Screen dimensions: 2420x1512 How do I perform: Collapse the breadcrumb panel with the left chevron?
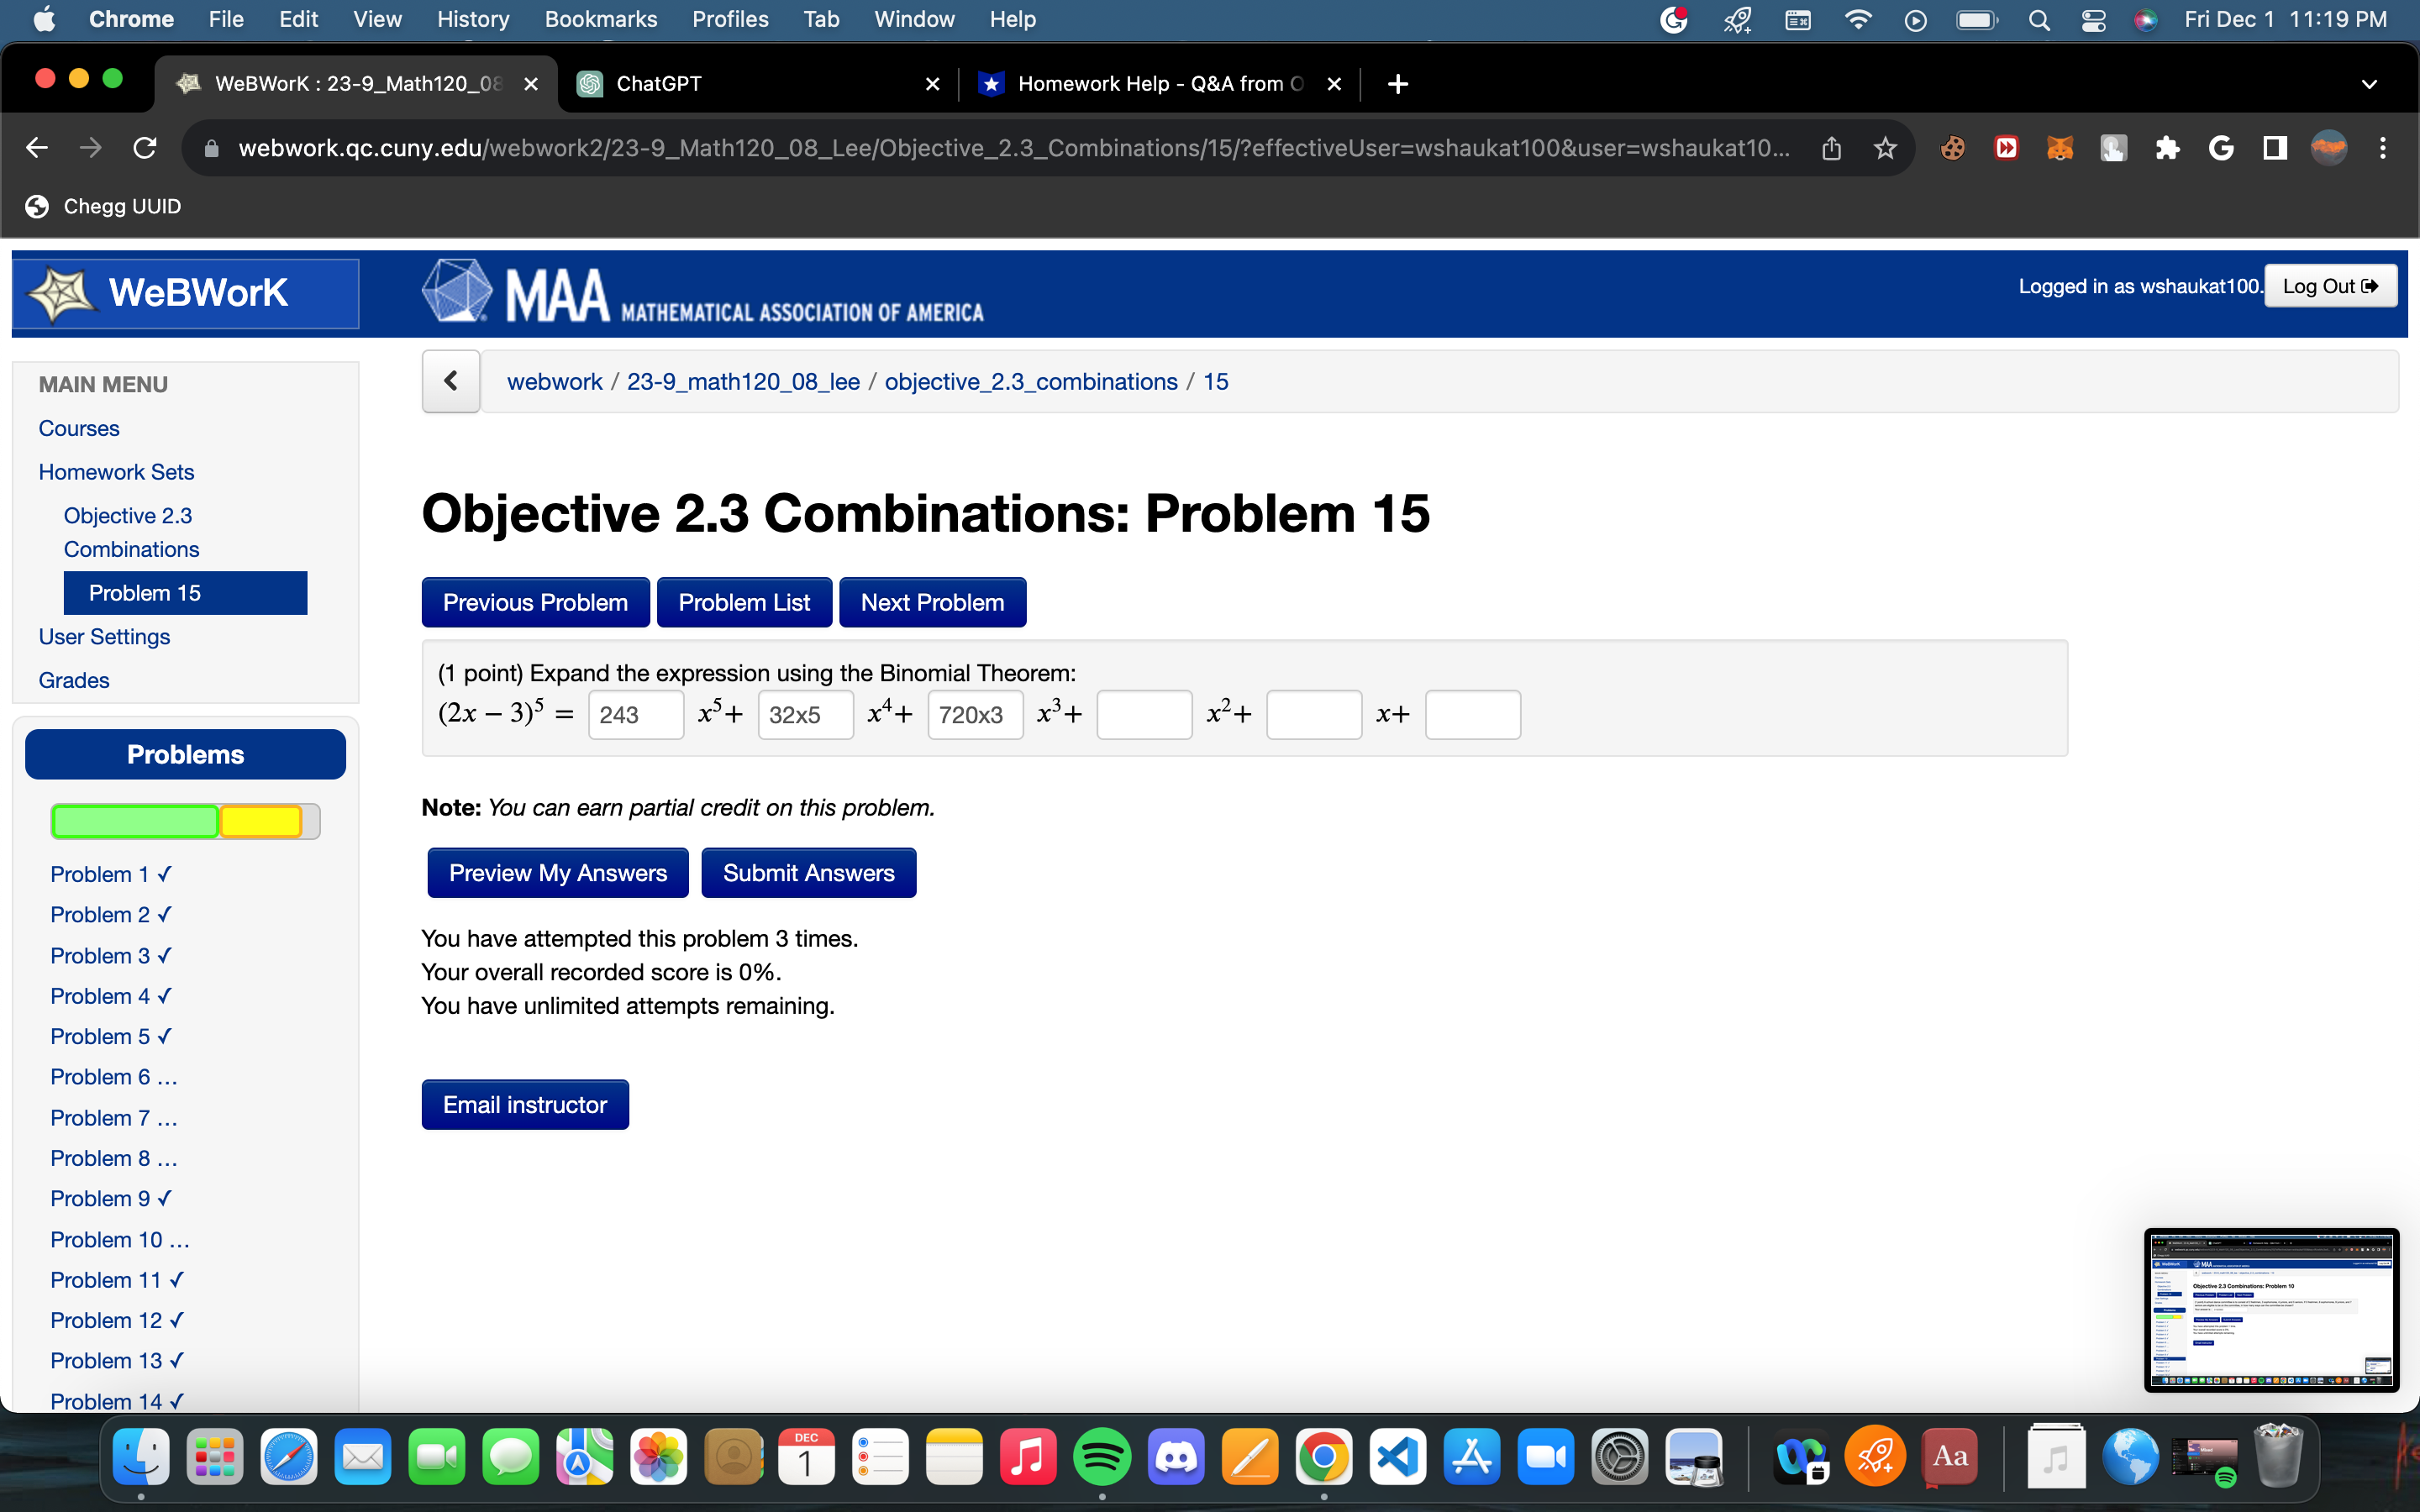tap(451, 381)
